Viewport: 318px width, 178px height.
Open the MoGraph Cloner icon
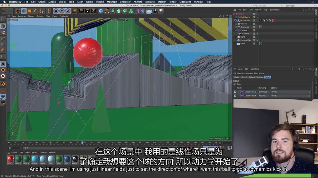click(x=131, y=11)
